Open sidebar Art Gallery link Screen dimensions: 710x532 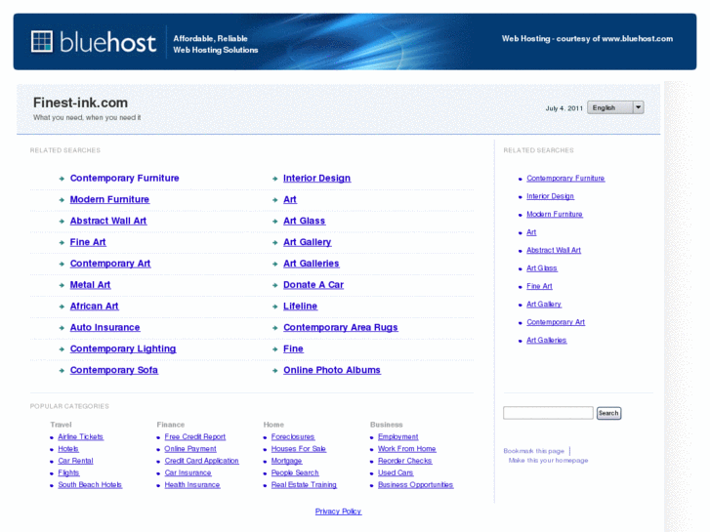(544, 305)
